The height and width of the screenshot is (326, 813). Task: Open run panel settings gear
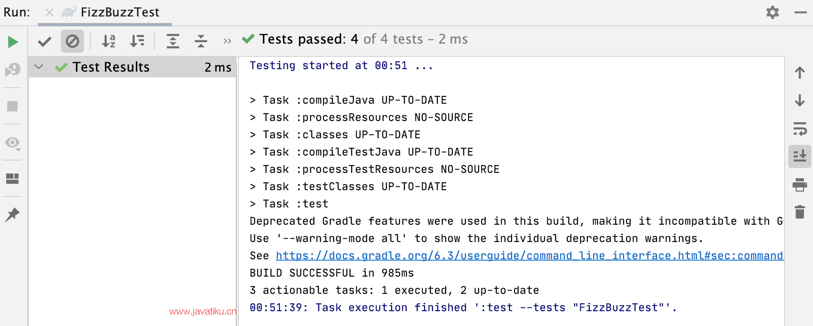tap(773, 12)
